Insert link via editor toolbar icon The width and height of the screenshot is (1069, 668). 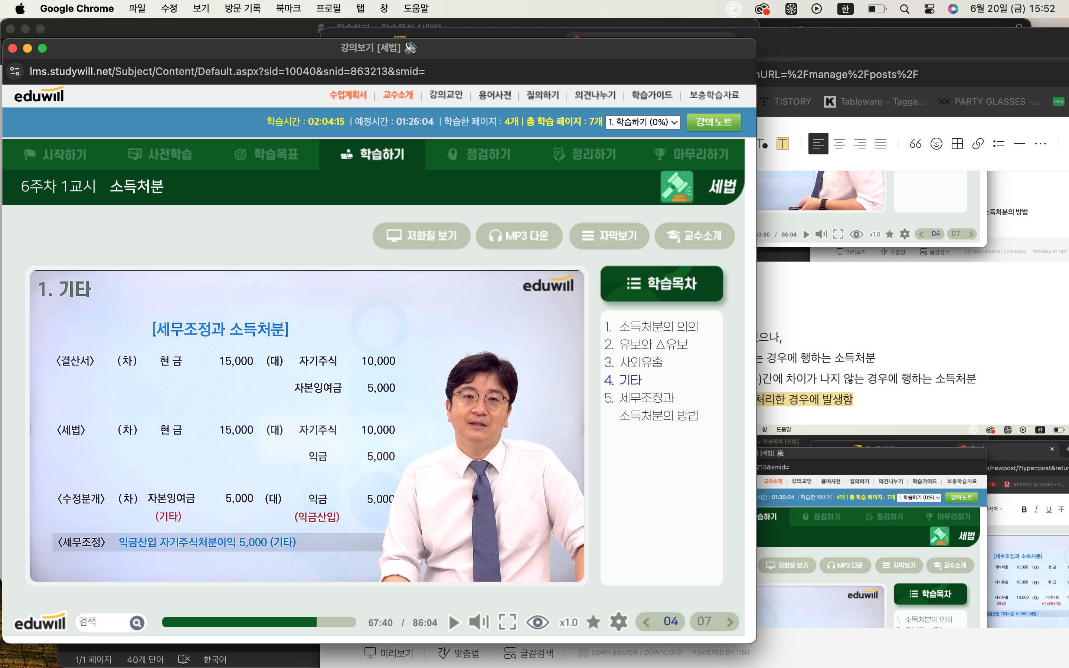pos(978,144)
